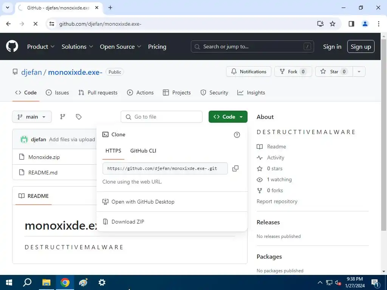Switch to the Insights tab
The image size is (387, 290).
[x=251, y=93]
